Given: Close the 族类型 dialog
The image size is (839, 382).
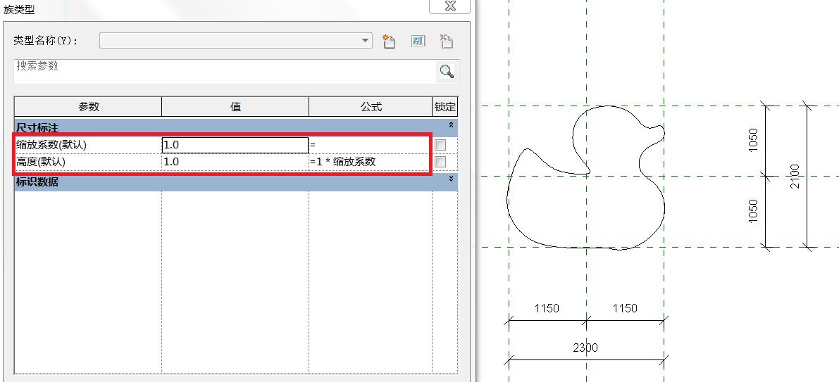Looking at the screenshot, I should pos(450,6).
